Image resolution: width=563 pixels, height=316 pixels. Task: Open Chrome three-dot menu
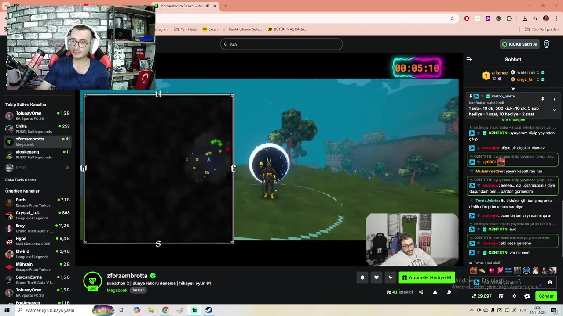tap(557, 18)
